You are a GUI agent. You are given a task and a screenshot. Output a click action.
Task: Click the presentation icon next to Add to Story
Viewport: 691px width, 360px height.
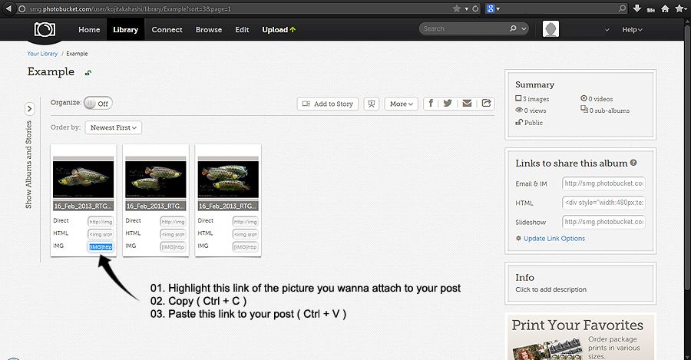coord(372,104)
